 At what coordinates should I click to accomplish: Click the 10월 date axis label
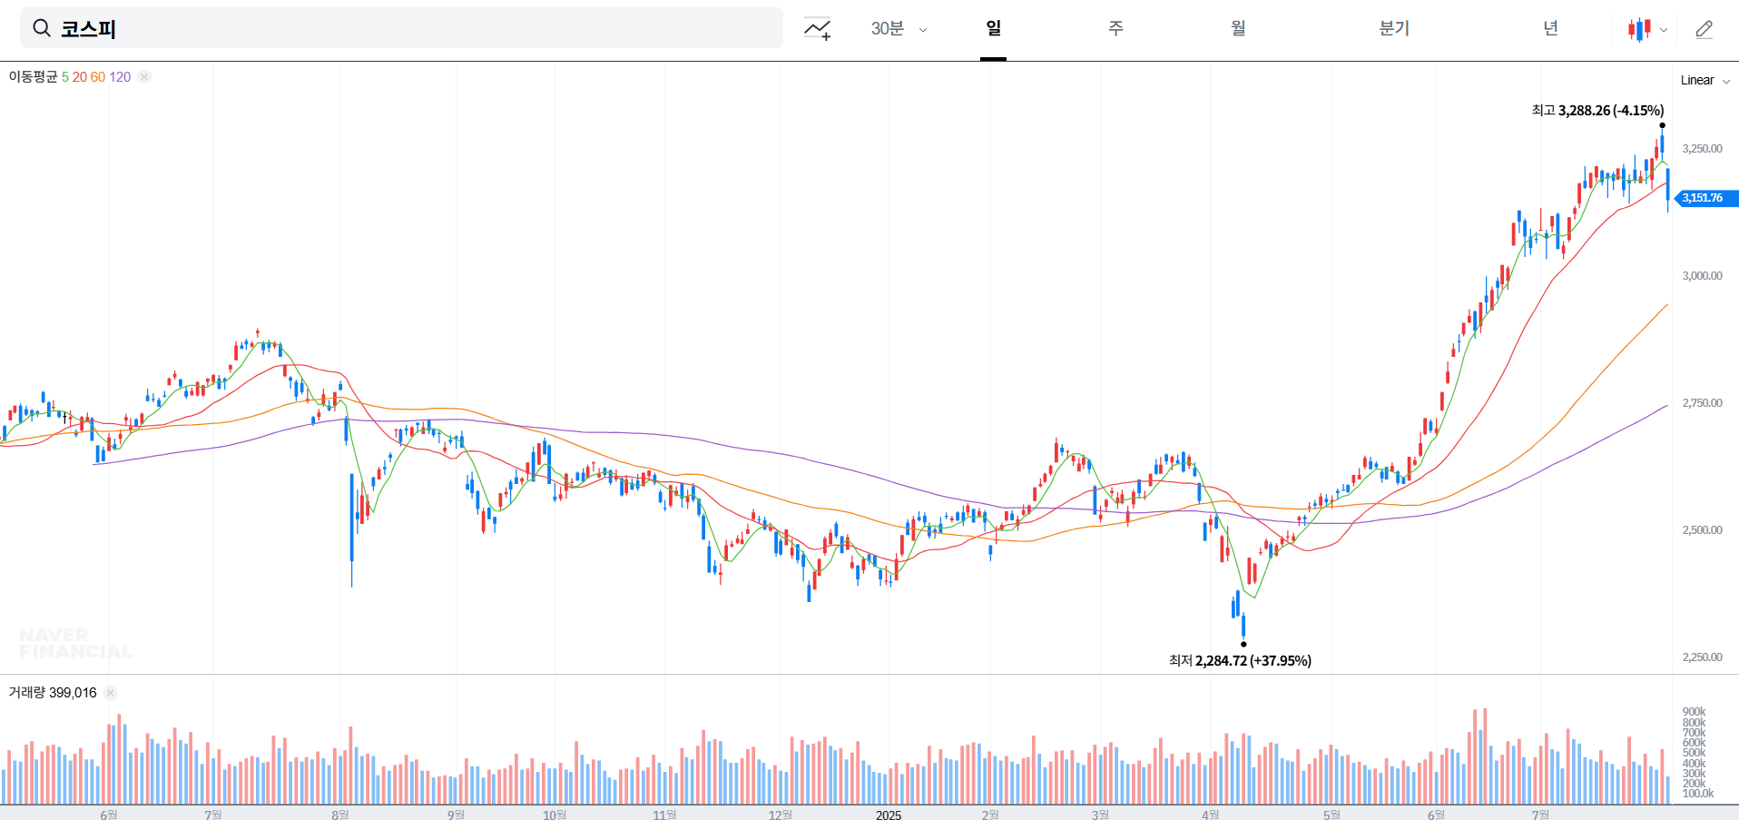click(555, 815)
